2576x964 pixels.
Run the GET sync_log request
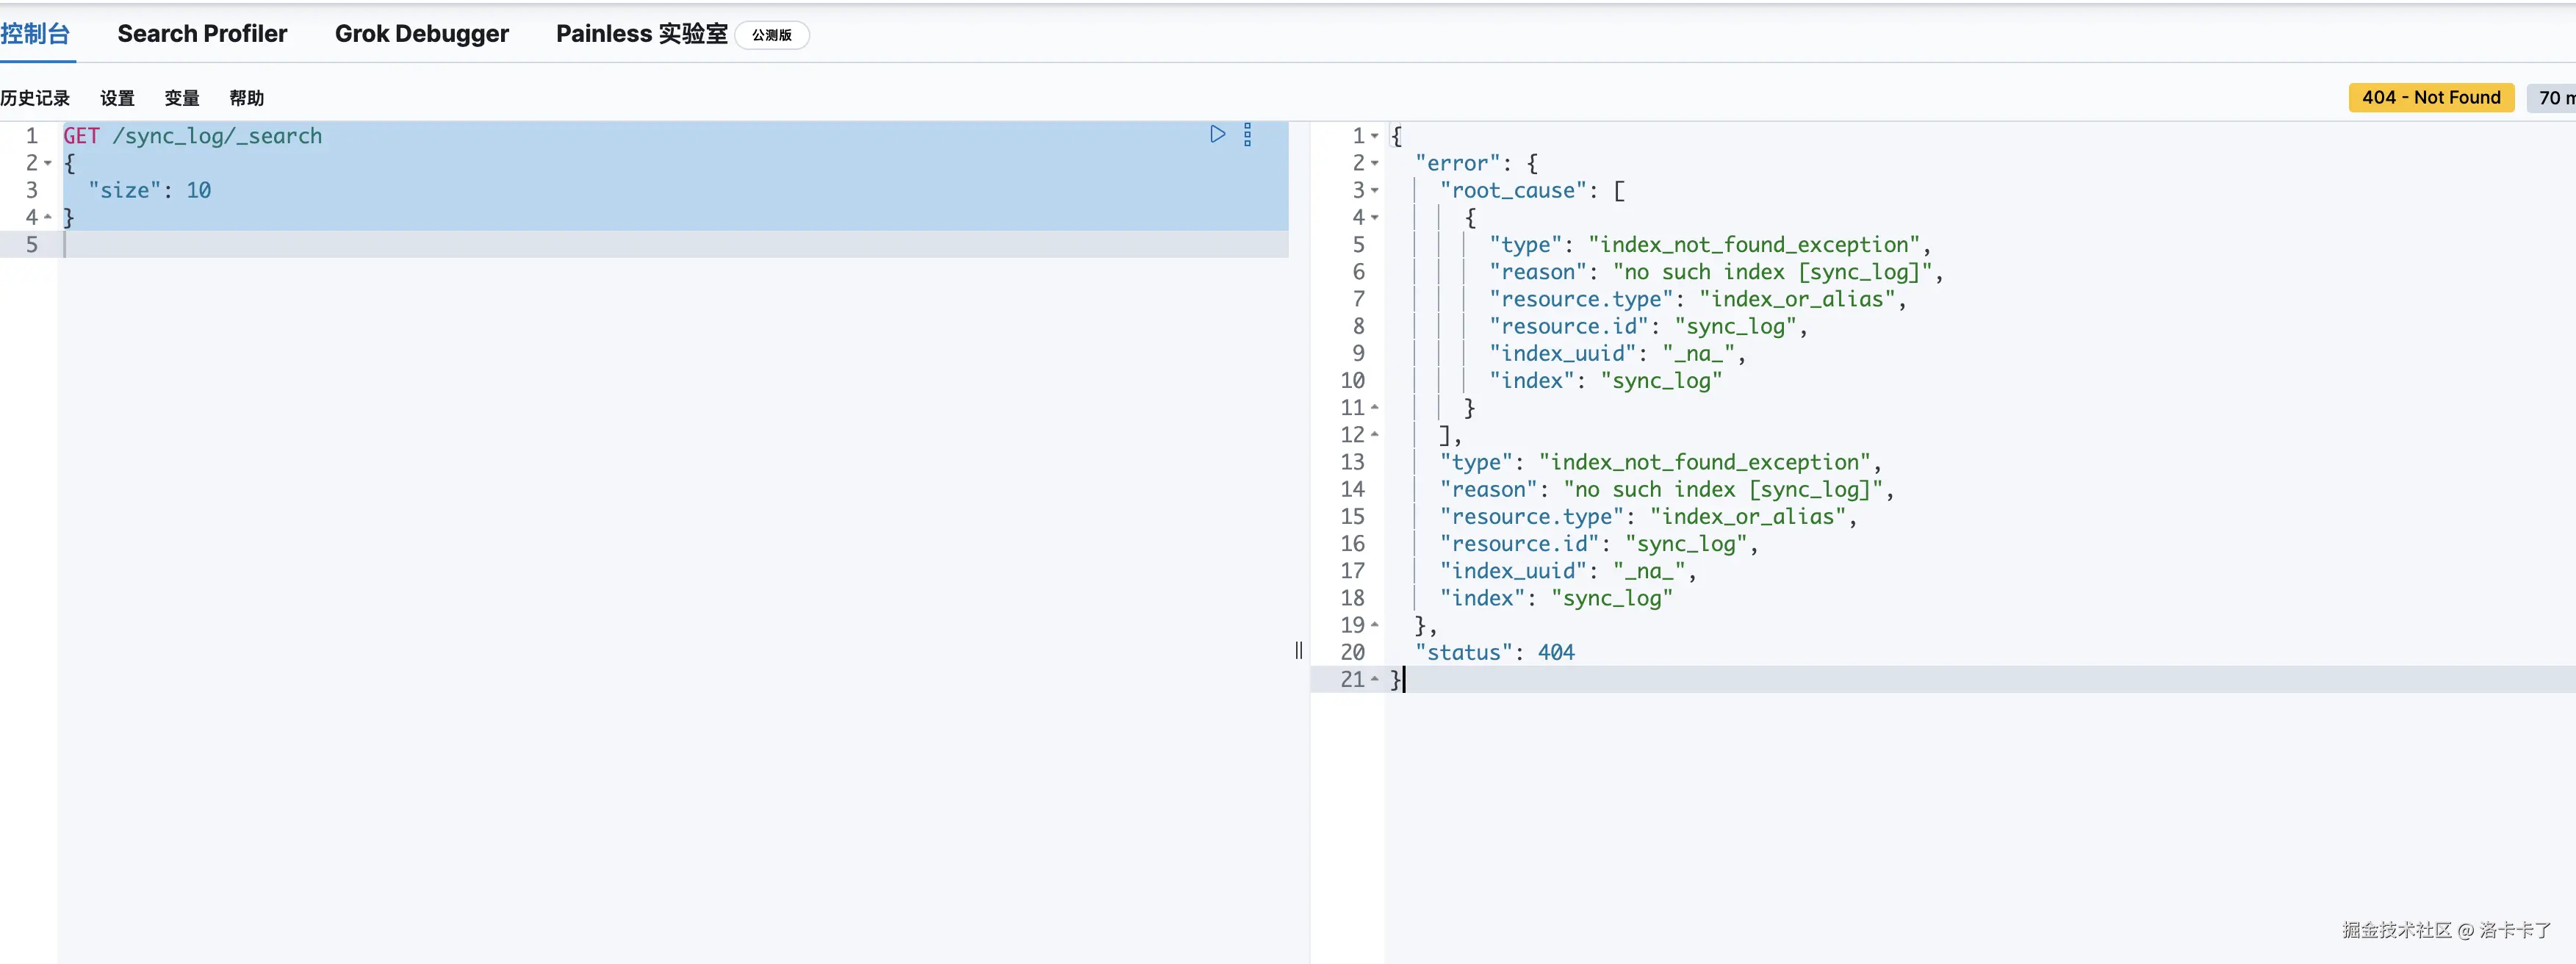[x=1217, y=134]
